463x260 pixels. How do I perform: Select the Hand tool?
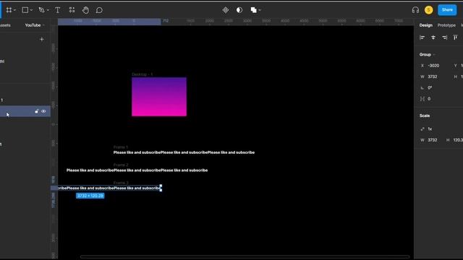pyautogui.click(x=85, y=10)
